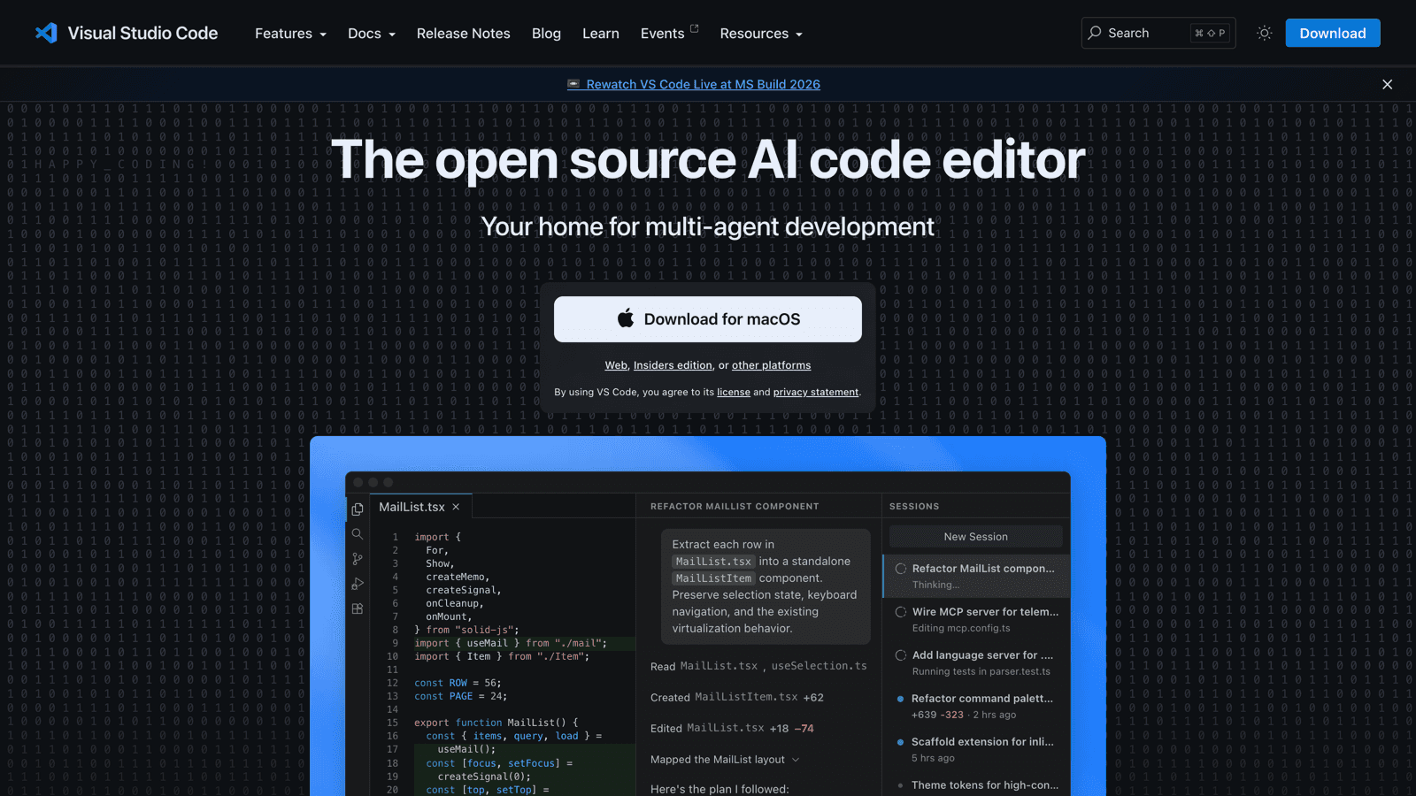Click 'Edited MailList.tsx +18 -74' line

click(732, 728)
